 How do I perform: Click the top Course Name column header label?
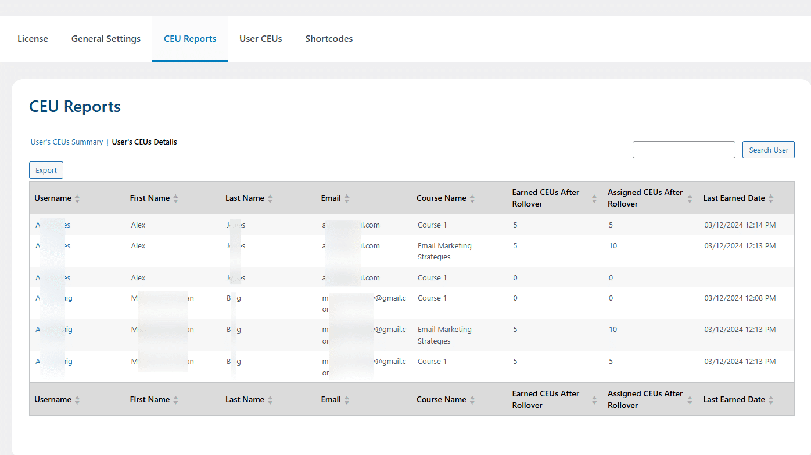tap(442, 198)
